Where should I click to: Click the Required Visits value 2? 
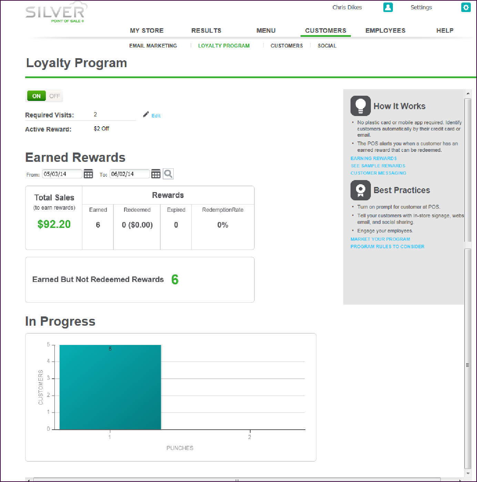click(x=95, y=114)
